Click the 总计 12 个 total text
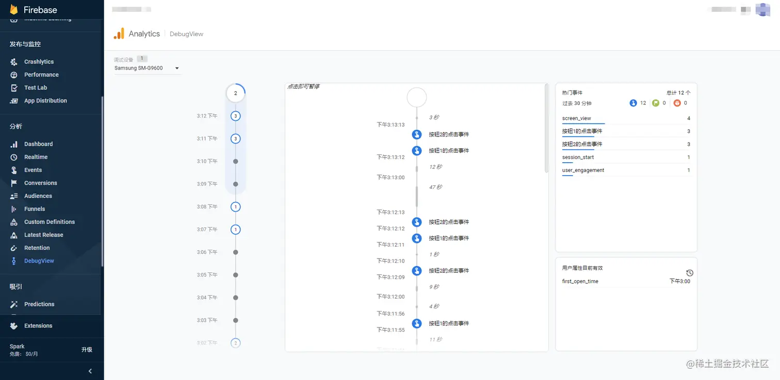Image resolution: width=780 pixels, height=380 pixels. [678, 93]
